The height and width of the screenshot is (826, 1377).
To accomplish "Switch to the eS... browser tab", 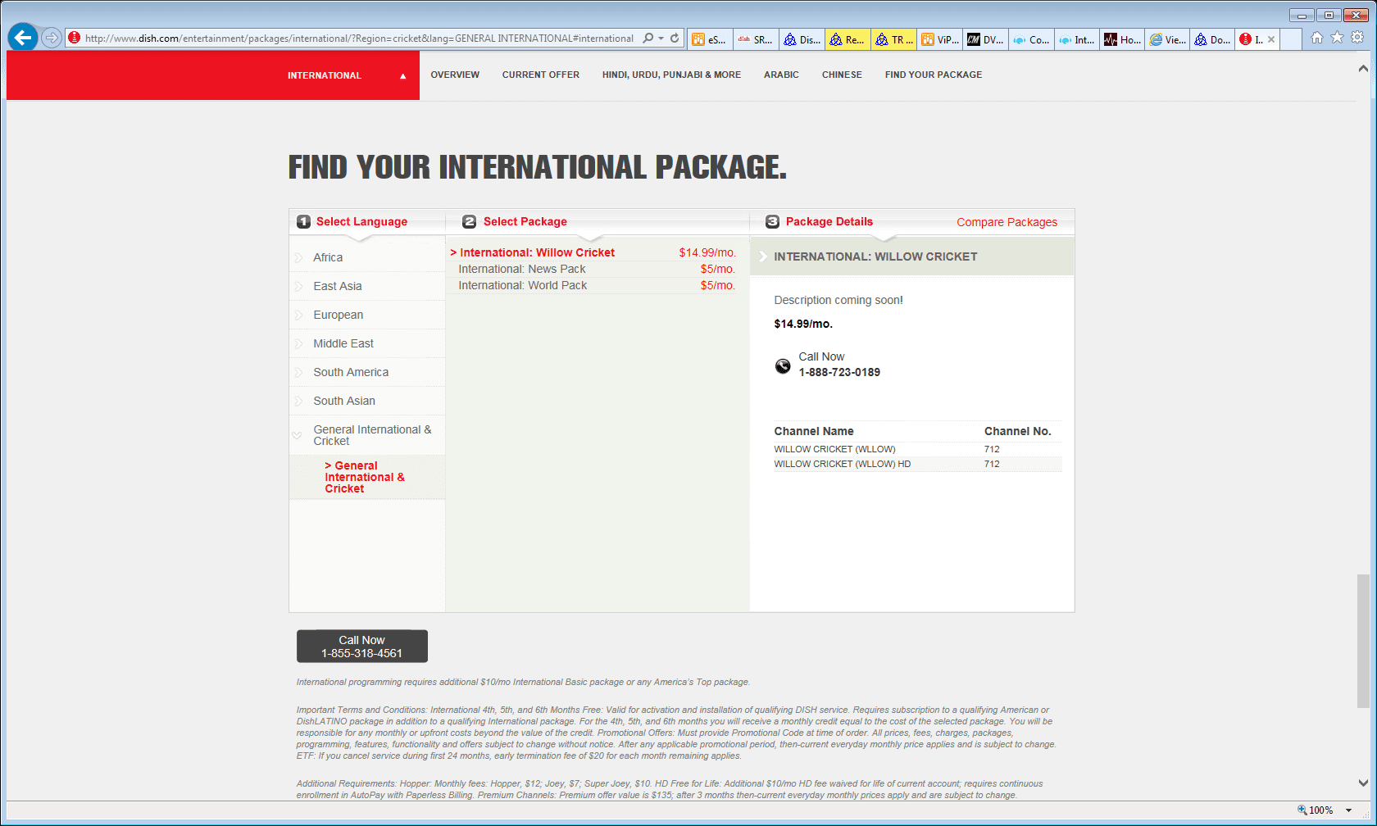I will pyautogui.click(x=710, y=39).
